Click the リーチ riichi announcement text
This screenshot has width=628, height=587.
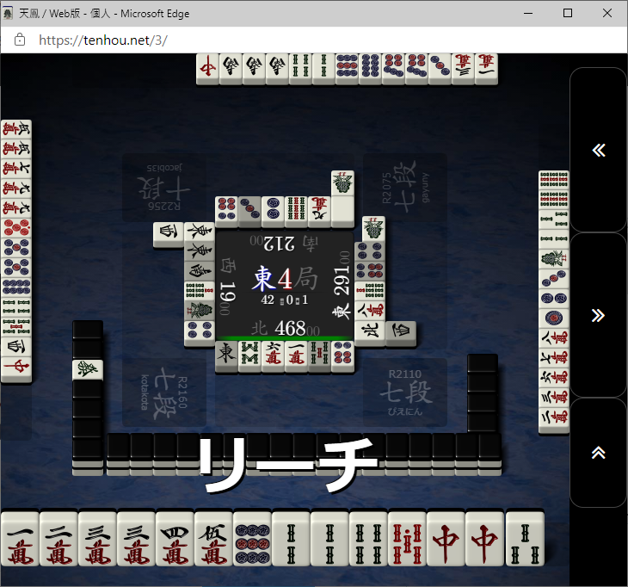click(x=287, y=465)
